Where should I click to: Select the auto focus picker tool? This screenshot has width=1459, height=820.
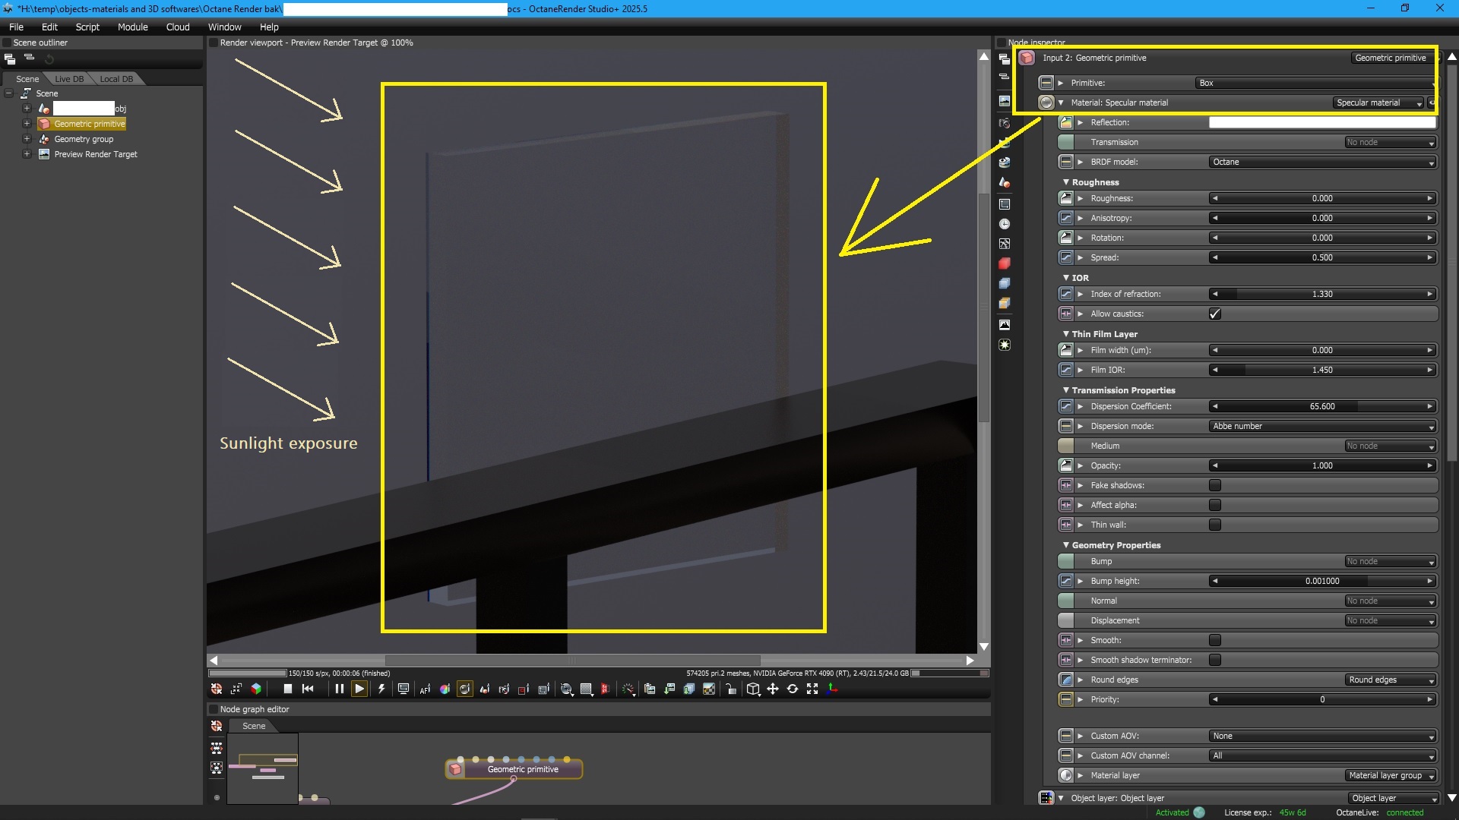(x=425, y=689)
